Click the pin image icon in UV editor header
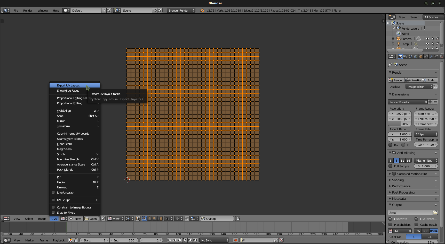Screen dimensions: 445x244 103,219
